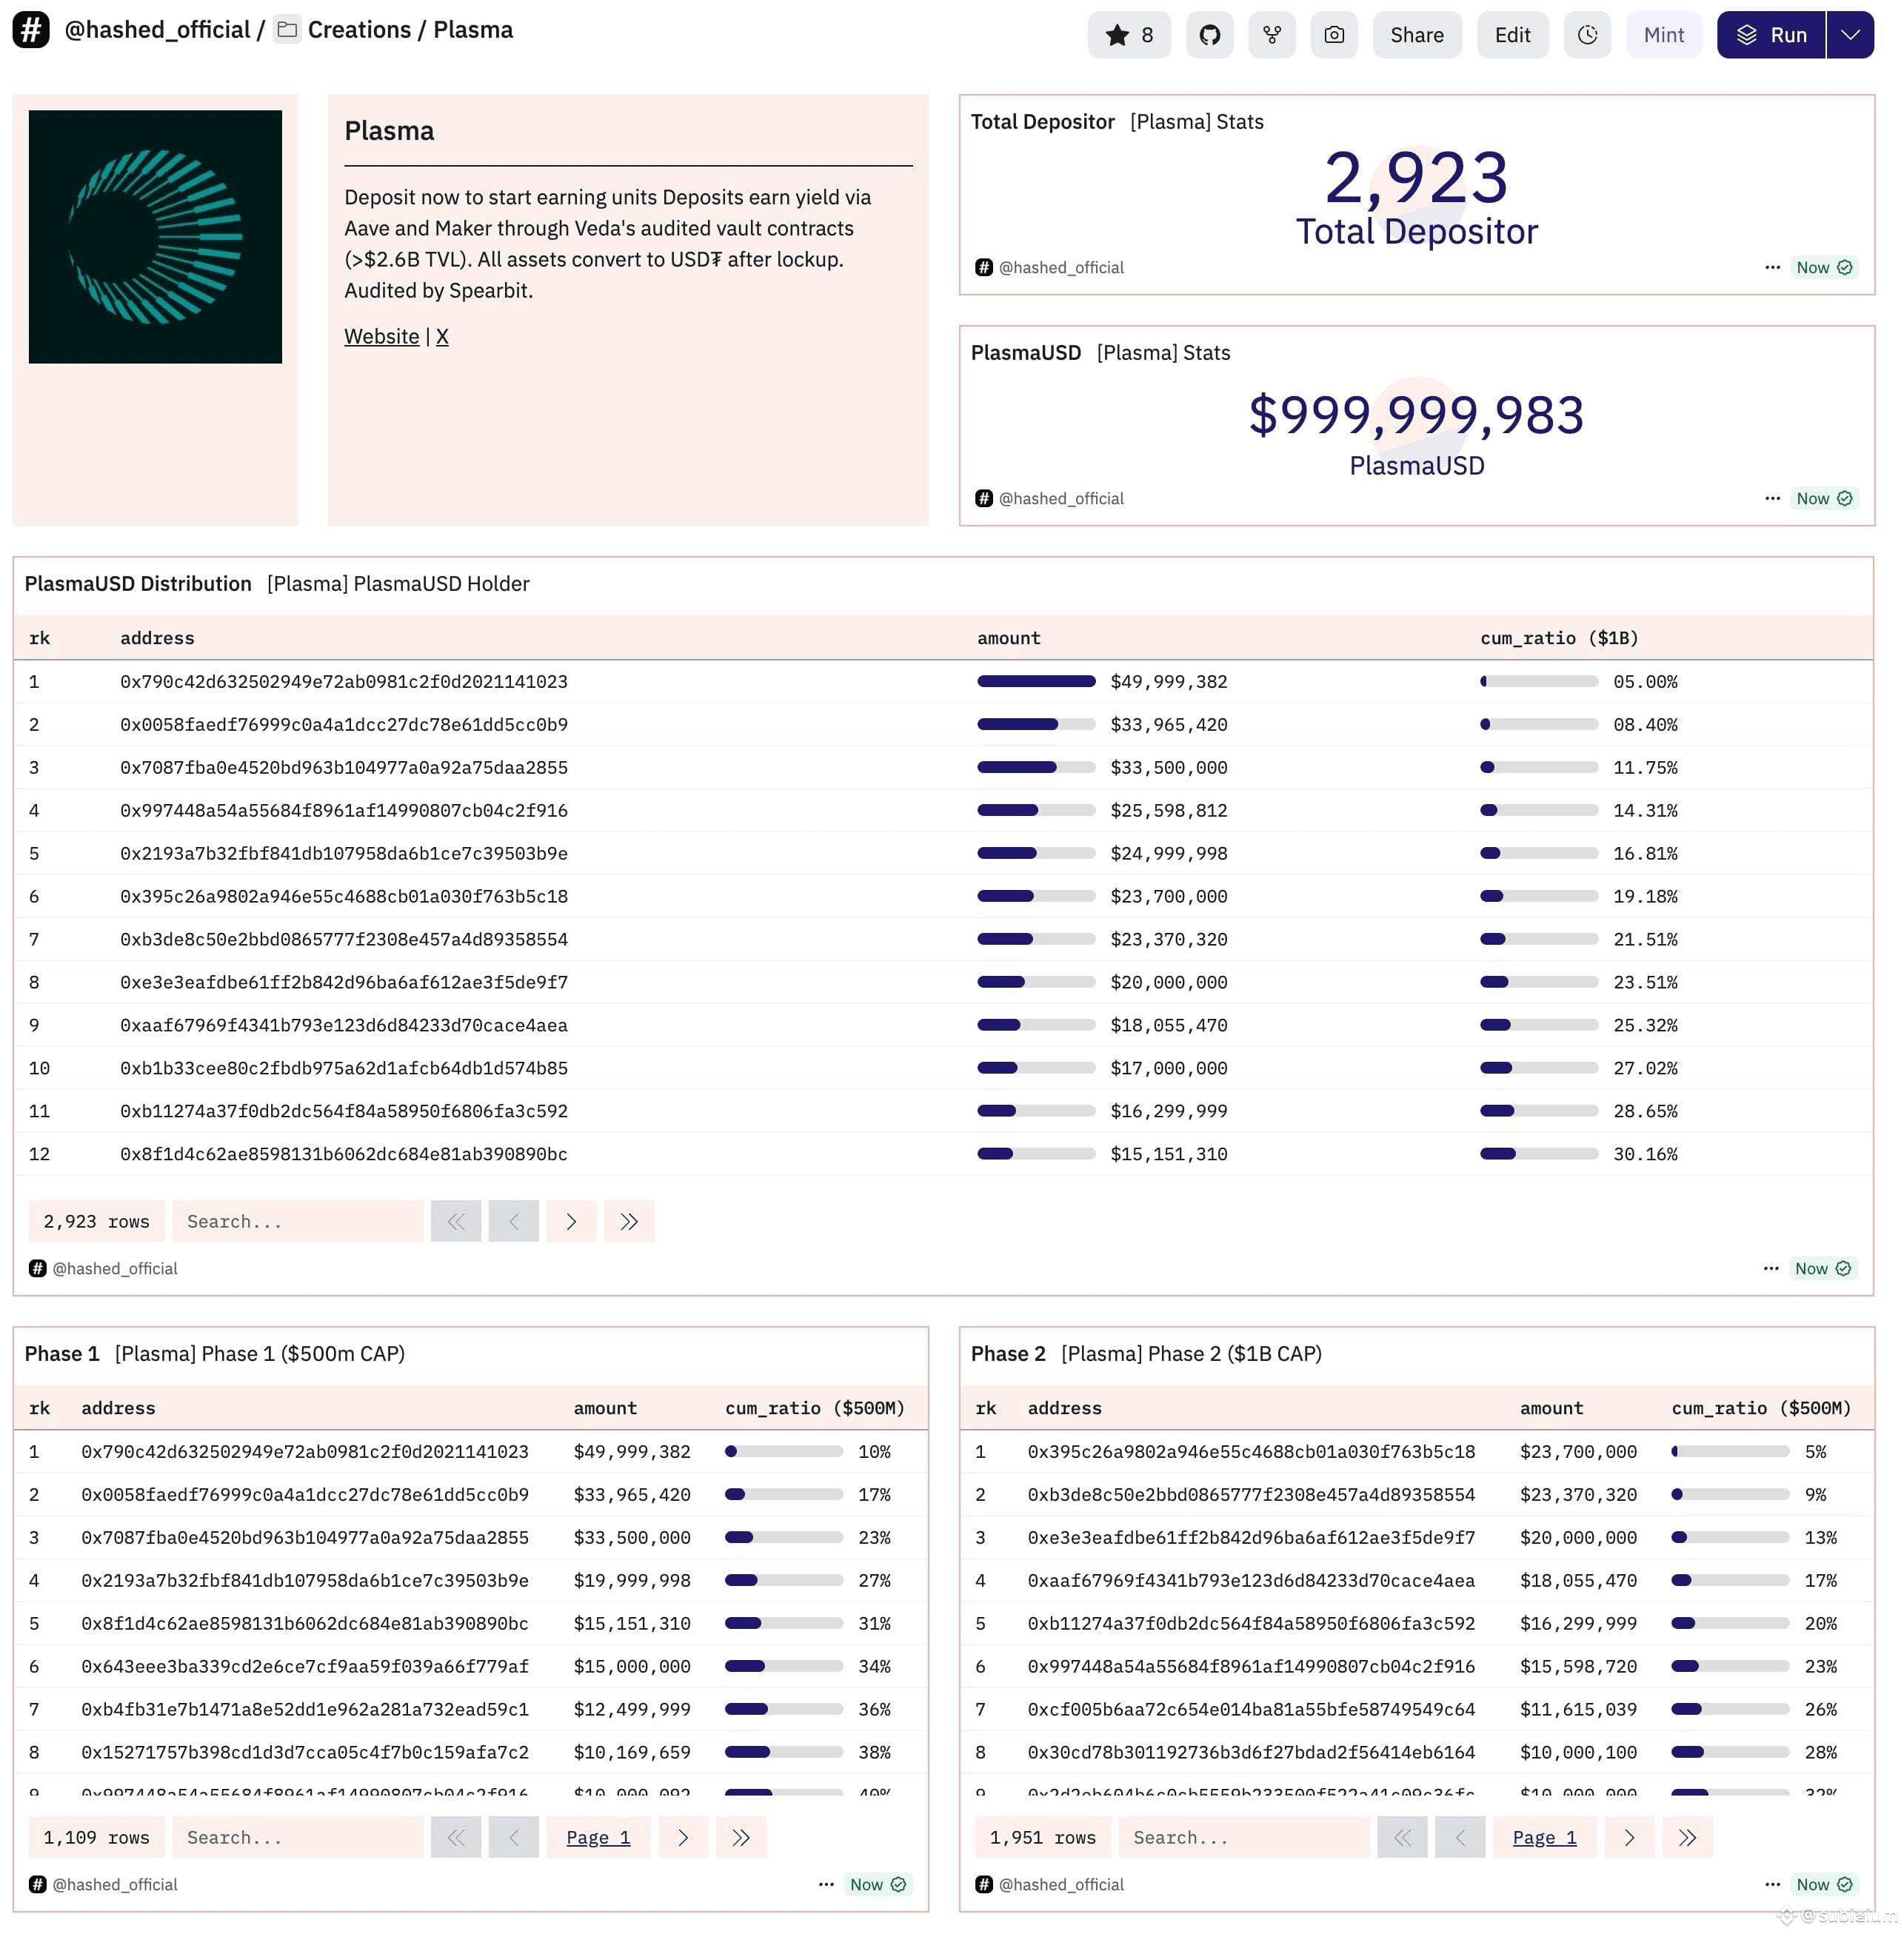Open the Creations folder breadcrumb icon
The width and height of the screenshot is (1904, 1934).
(x=287, y=30)
